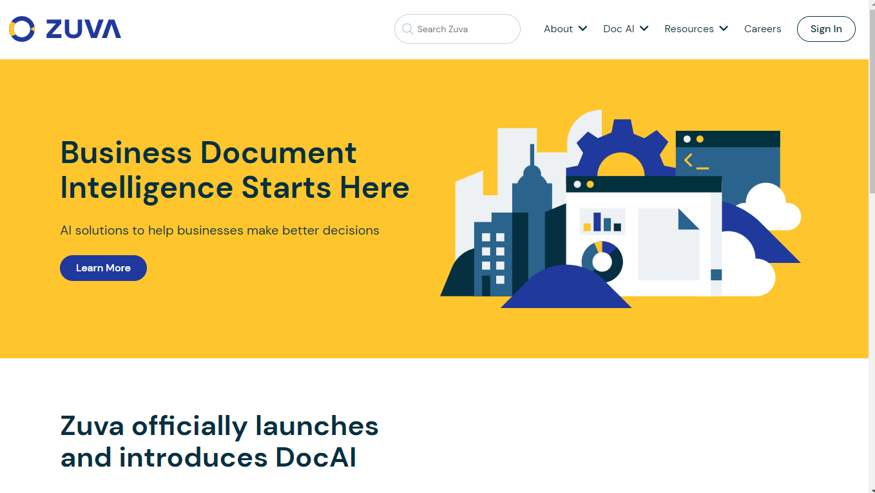Open the Doc AI menu
Image resolution: width=875 pixels, height=493 pixels.
(x=619, y=29)
